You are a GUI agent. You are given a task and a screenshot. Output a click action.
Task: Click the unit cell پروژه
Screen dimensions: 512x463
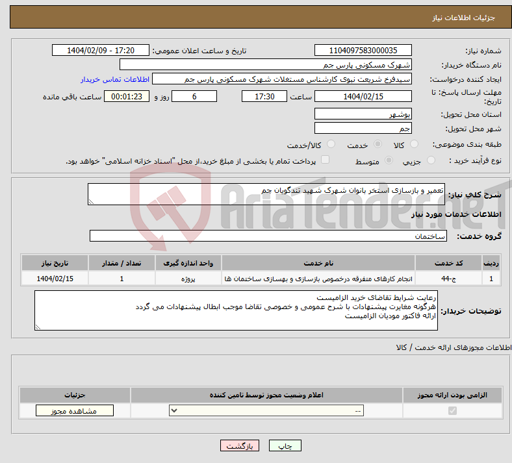[188, 279]
